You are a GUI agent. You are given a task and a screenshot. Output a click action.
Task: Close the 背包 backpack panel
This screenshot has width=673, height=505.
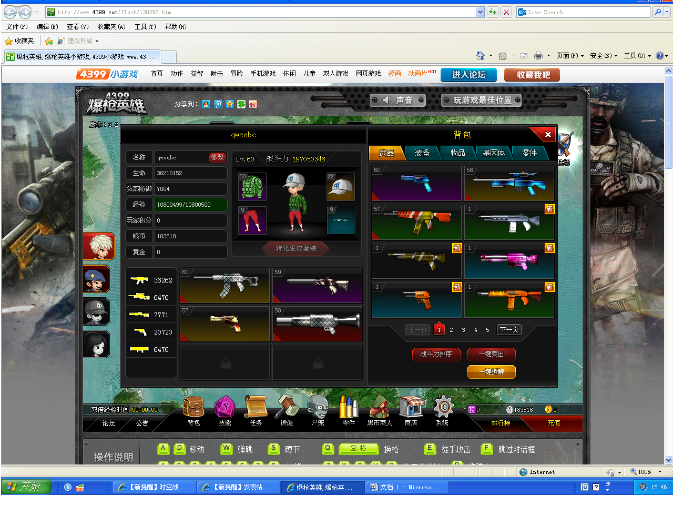tap(548, 135)
